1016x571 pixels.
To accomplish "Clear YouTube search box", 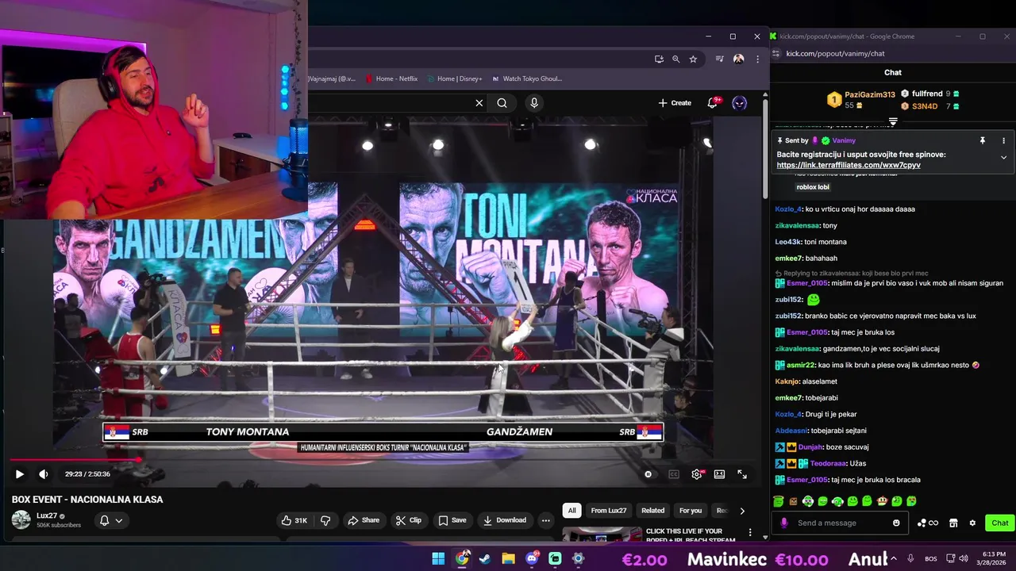I will point(479,103).
